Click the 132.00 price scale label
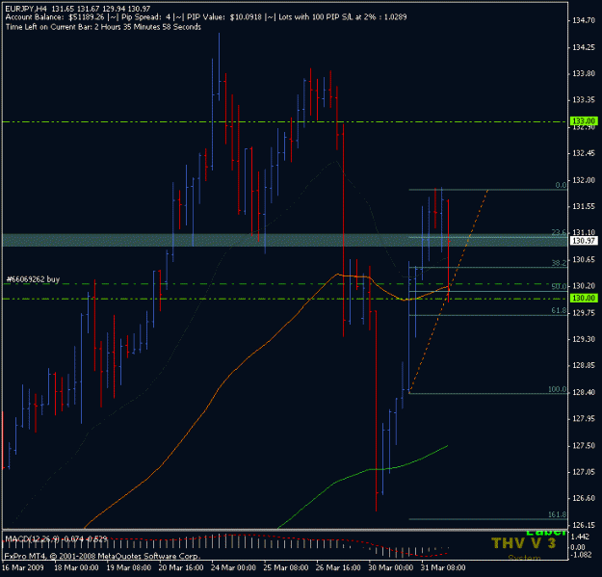Screen dimensions: 602x577 584,180
